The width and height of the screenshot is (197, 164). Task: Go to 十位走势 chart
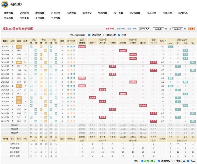[x=40, y=18]
